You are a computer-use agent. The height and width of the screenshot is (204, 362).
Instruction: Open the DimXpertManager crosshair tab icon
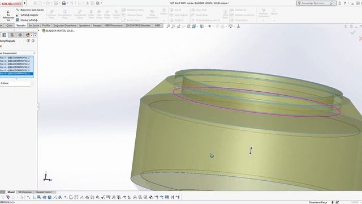[x=20, y=35]
